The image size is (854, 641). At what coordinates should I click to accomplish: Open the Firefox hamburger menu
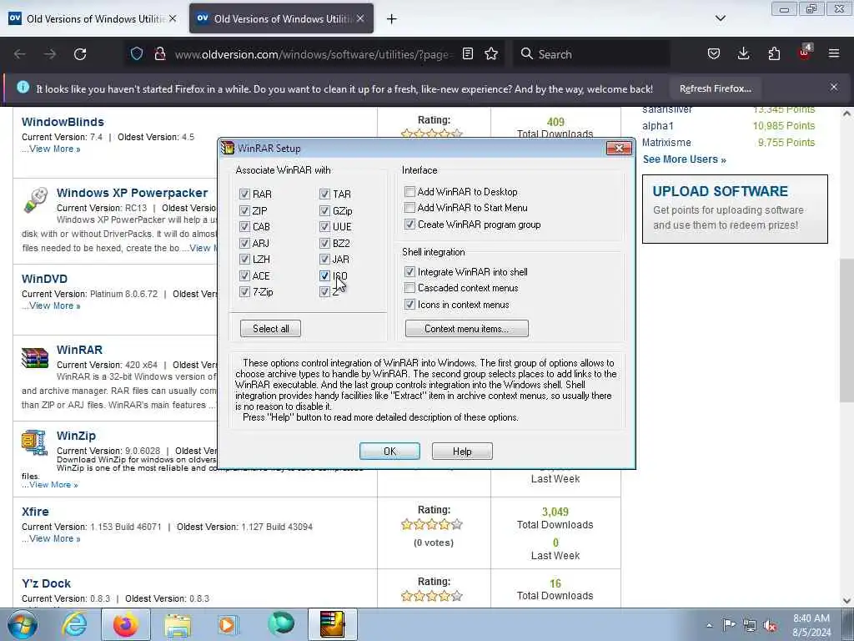pyautogui.click(x=834, y=53)
